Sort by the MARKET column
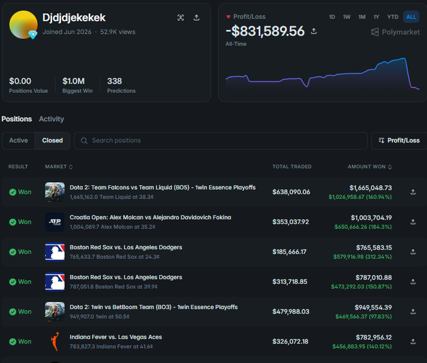The width and height of the screenshot is (427, 363). 59,166
